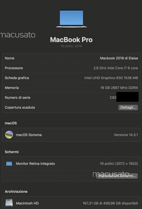The width and height of the screenshot is (142, 209).
Task: Click Monitor Retina integrato label
Action: coord(35,164)
